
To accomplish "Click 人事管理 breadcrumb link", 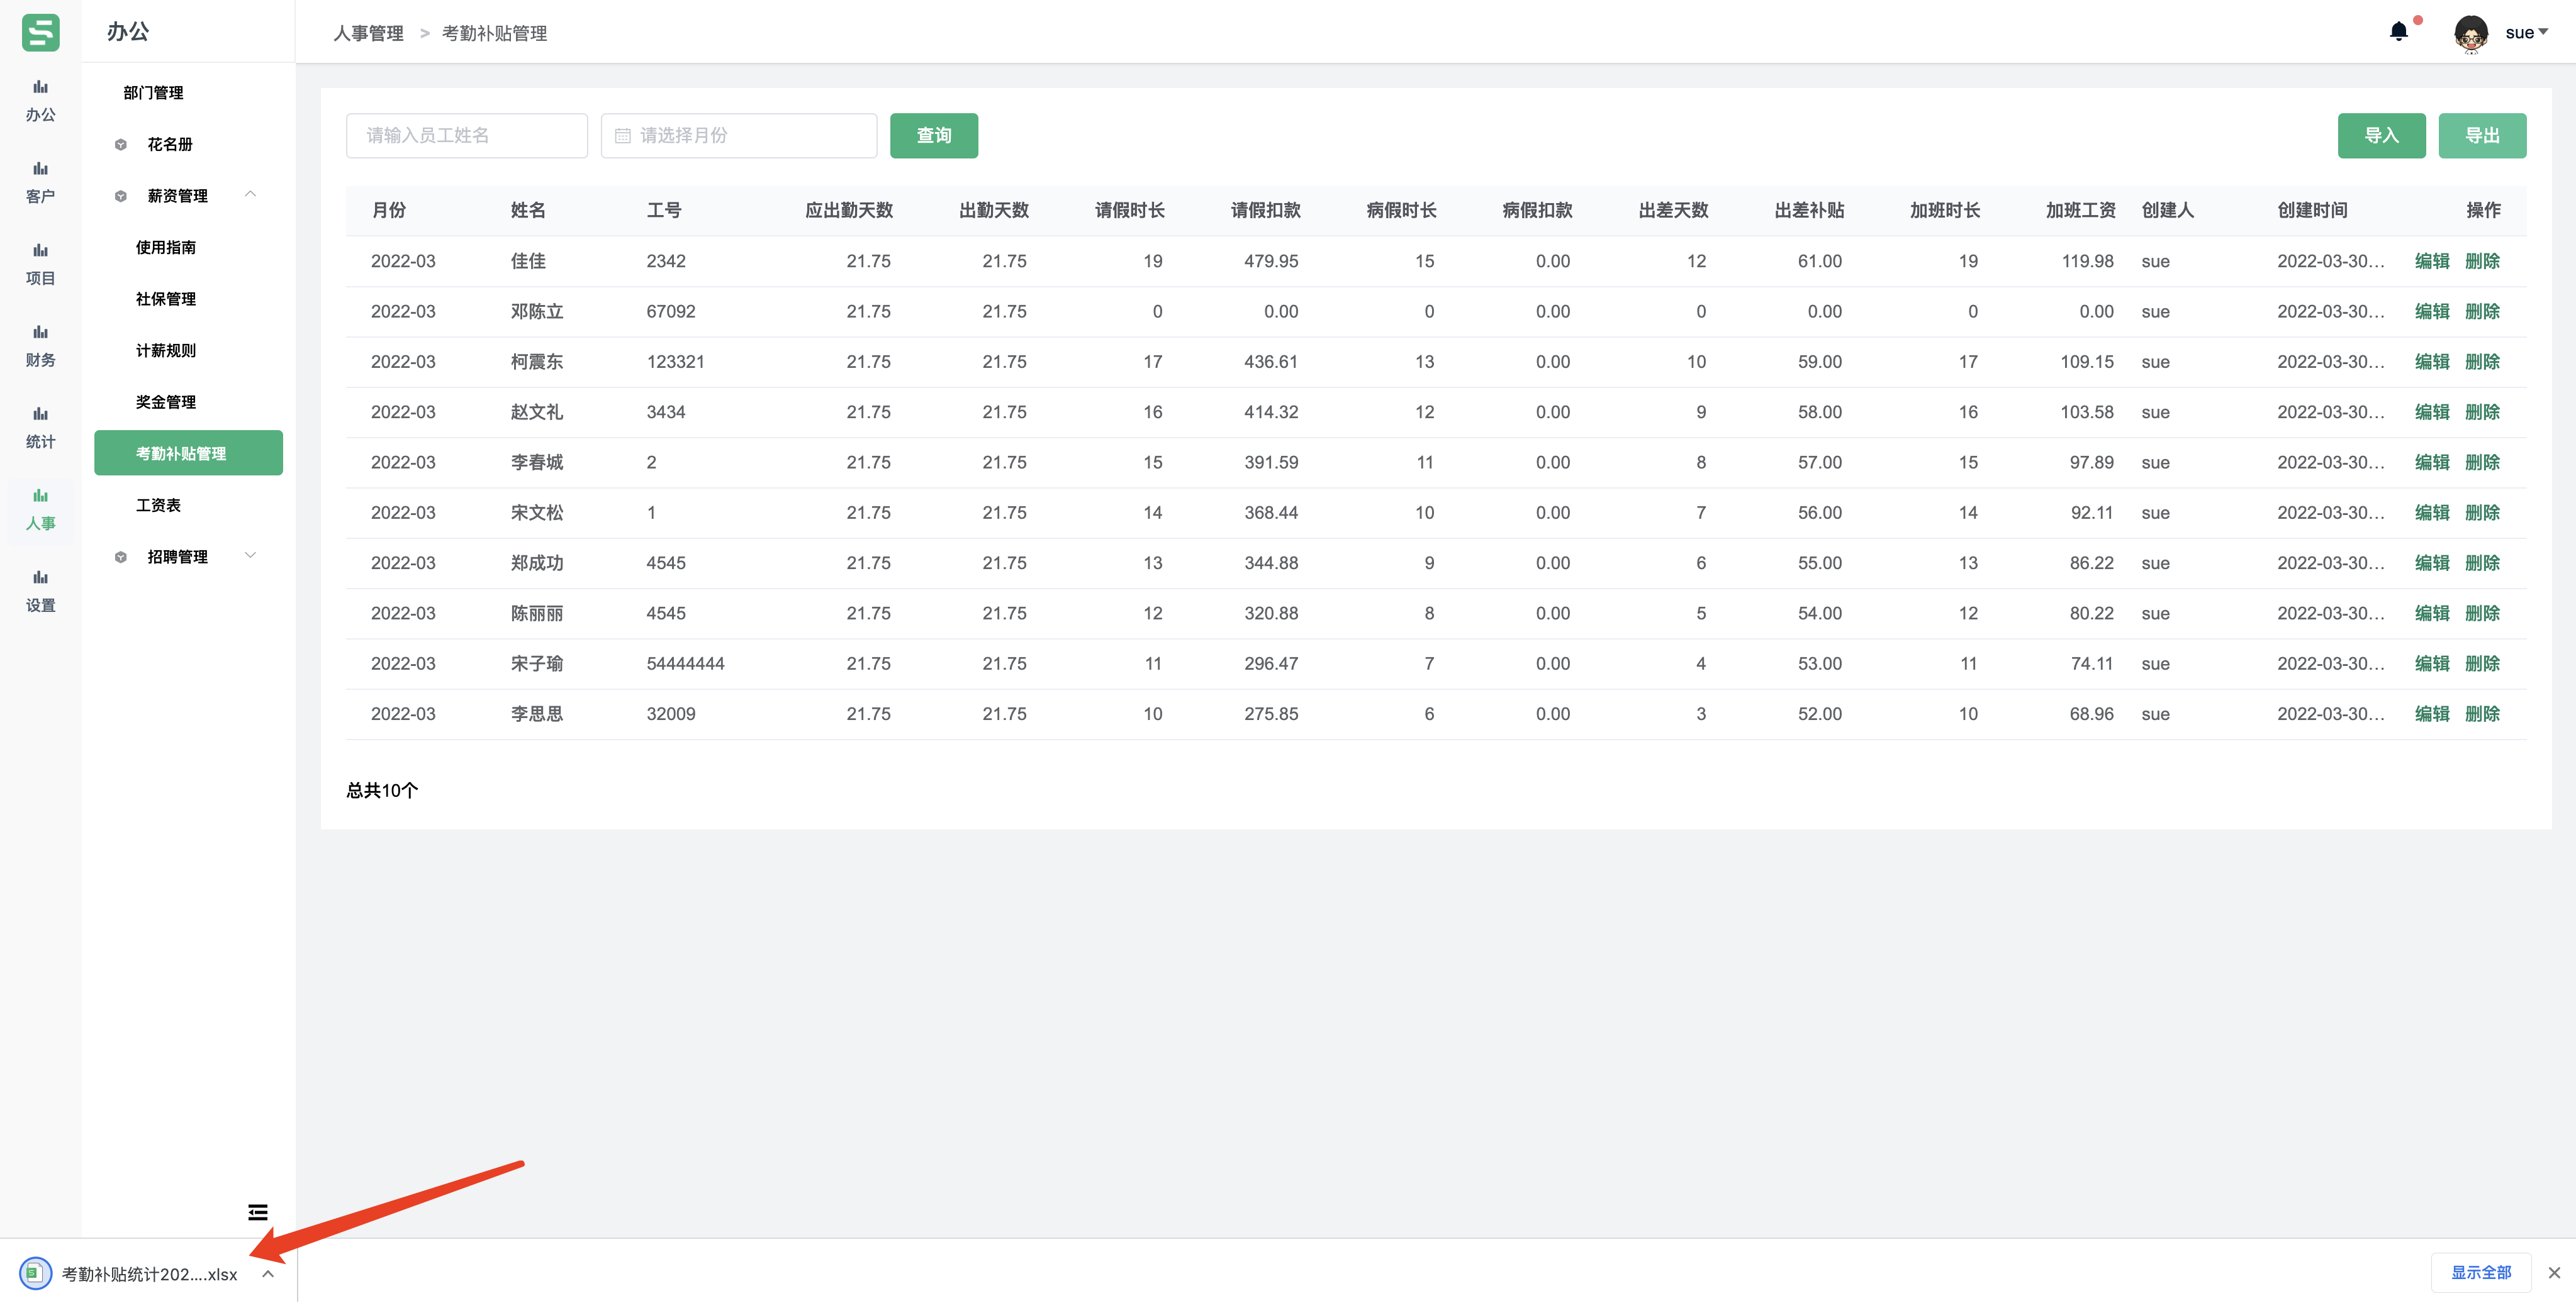I will click(368, 34).
